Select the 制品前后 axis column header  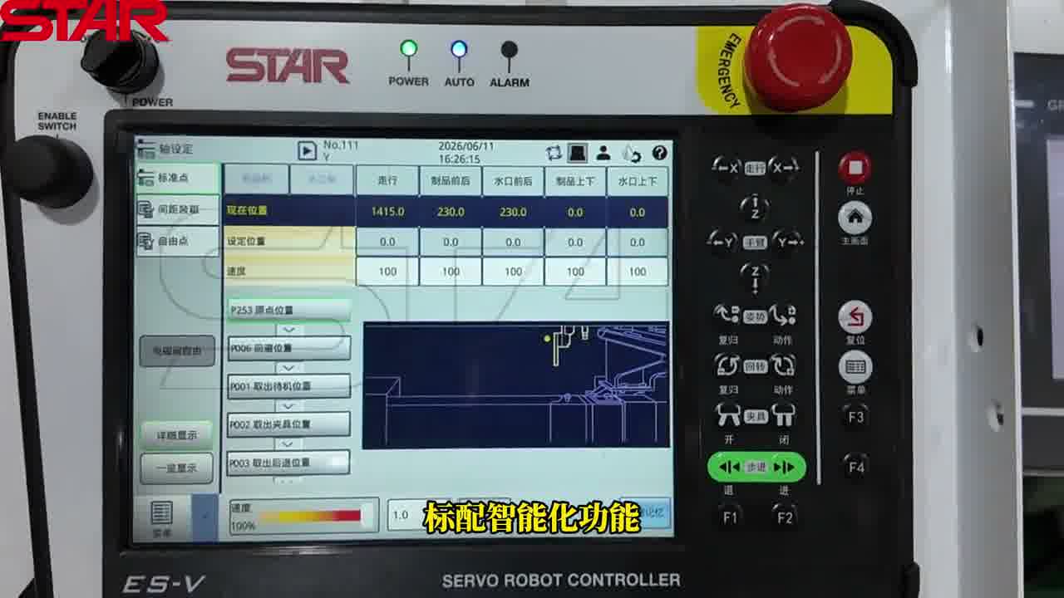coord(450,180)
